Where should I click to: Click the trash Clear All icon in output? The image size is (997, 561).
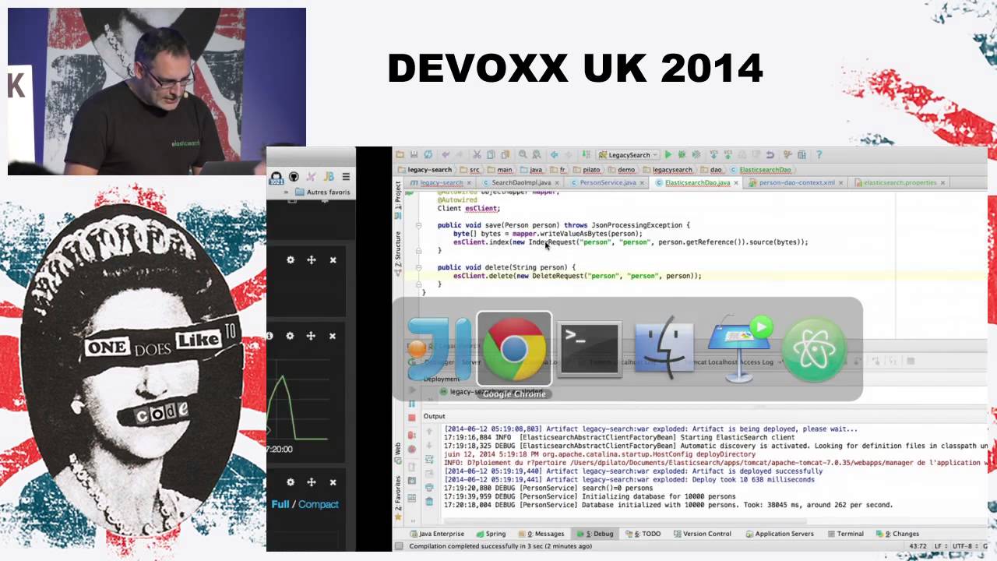click(428, 502)
